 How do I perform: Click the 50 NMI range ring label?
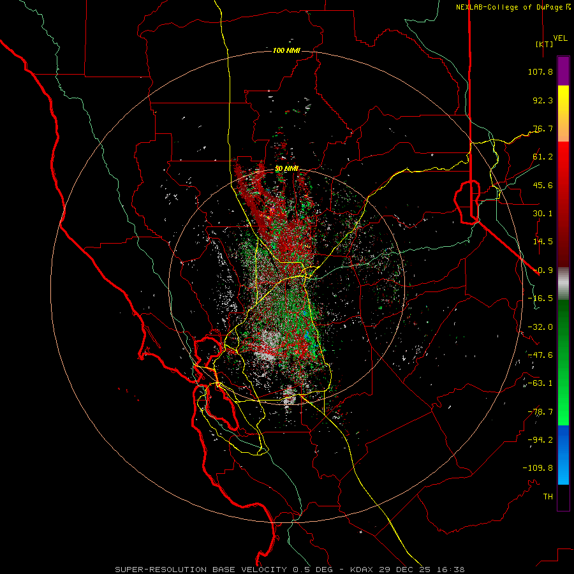(x=286, y=169)
